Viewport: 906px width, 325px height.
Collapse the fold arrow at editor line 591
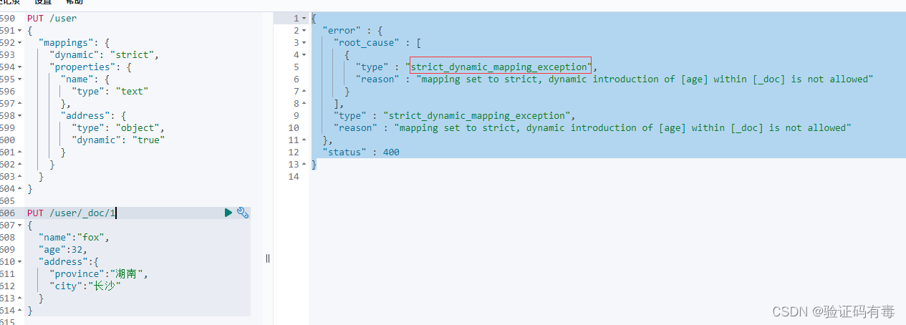click(x=19, y=31)
